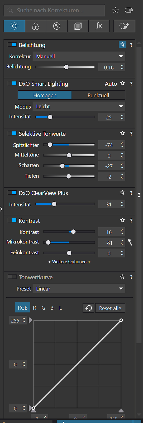Click the Kontrast value stepper arrows
Screen dimensions: 143x423
(x=122, y=232)
